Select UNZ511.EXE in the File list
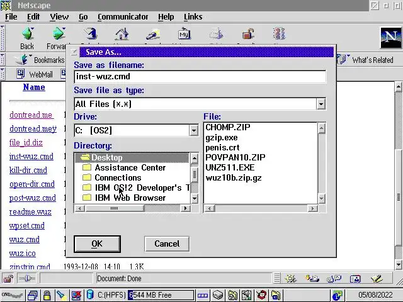This screenshot has height=302, width=403. (x=230, y=167)
